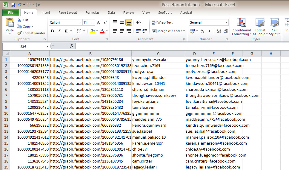The image size is (289, 170).
Task: Click the Accounting Number Format icon
Action: (x=192, y=31)
